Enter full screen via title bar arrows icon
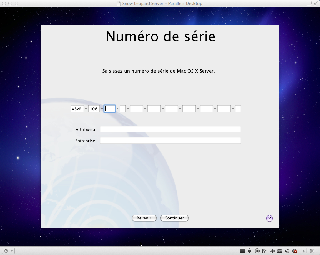The height and width of the screenshot is (255, 320). pos(316,3)
